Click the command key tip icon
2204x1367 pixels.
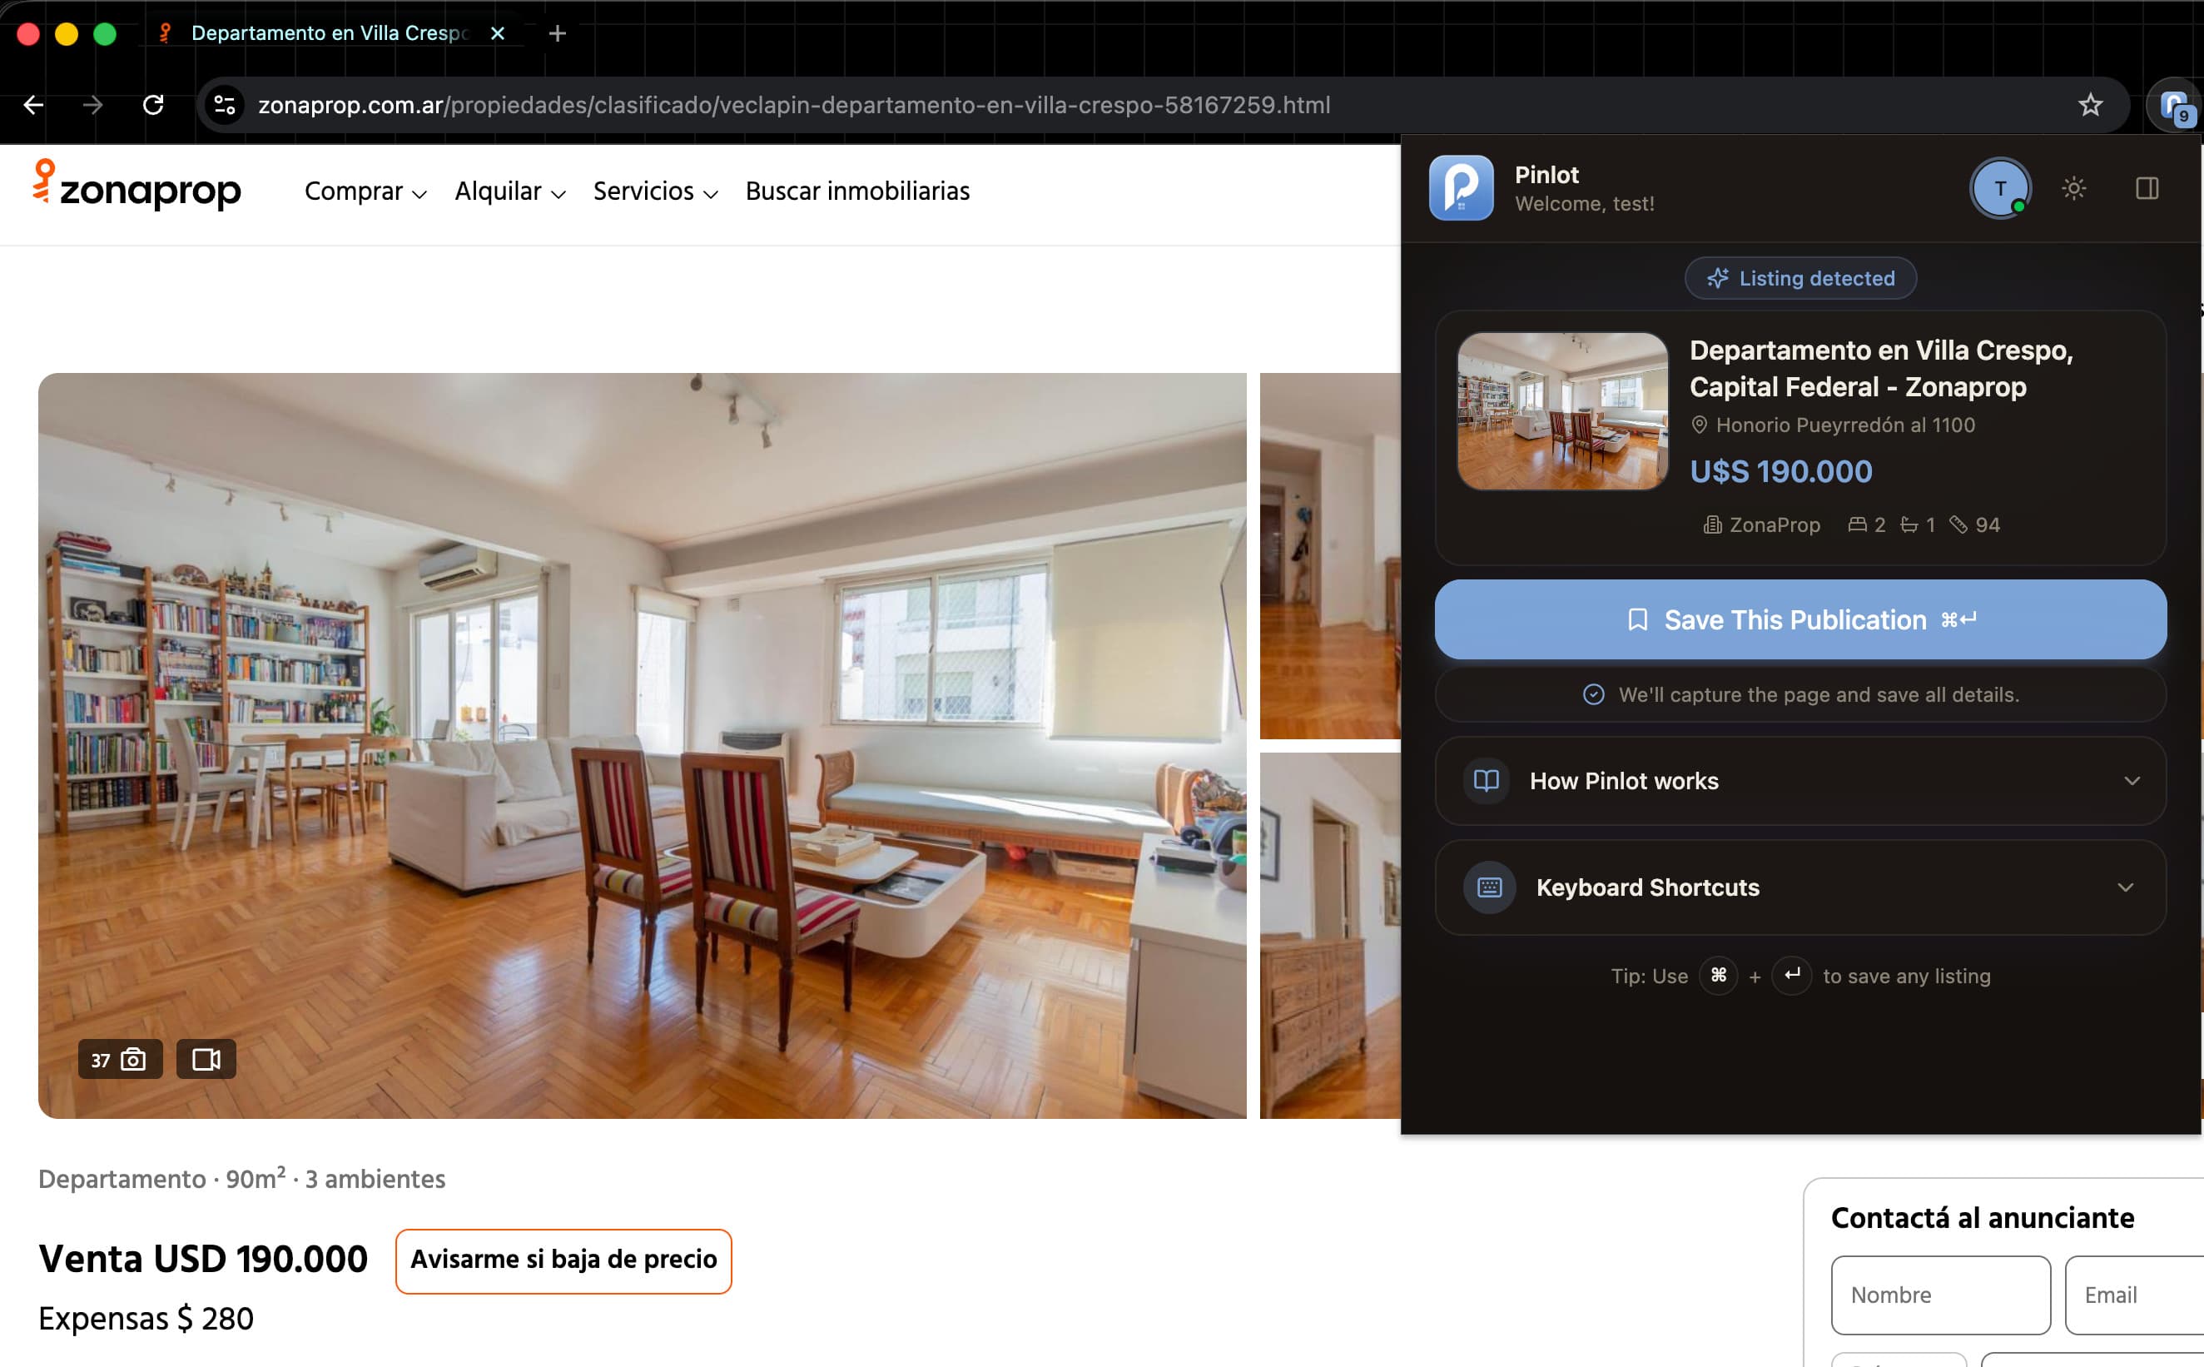click(x=1719, y=976)
